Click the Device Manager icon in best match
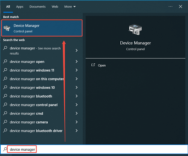This screenshot has width=188, height=156. (x=7, y=28)
